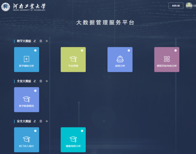The height and width of the screenshot is (154, 196).
Task: Open the 教学辅助分析 tile
Action: click(x=27, y=59)
